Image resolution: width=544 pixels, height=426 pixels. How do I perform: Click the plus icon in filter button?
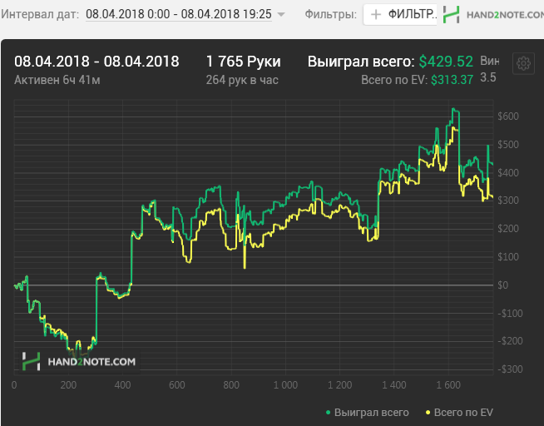[376, 15]
